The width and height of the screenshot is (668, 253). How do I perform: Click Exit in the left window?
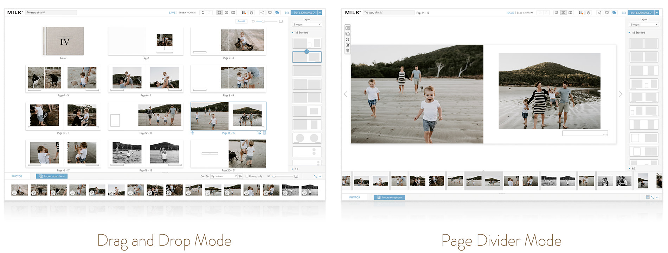coord(287,13)
